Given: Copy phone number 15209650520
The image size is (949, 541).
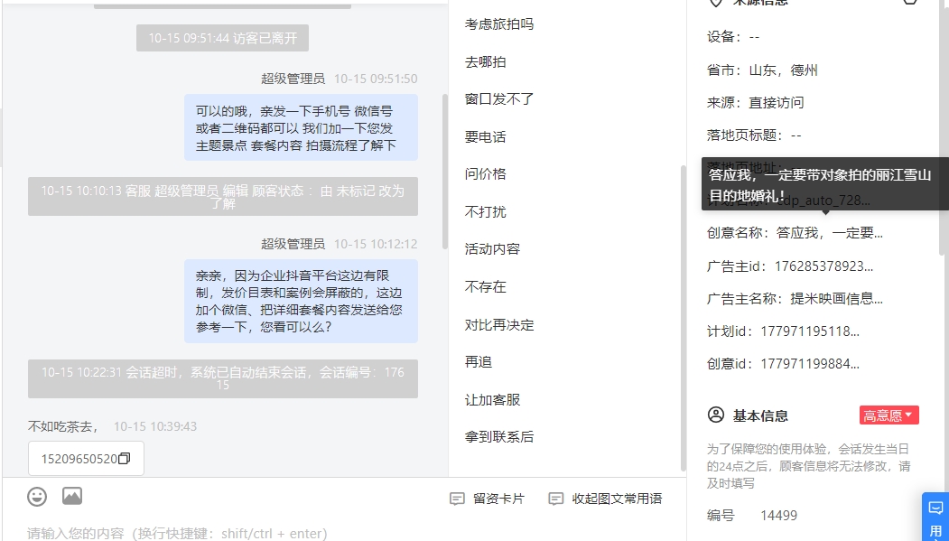Looking at the screenshot, I should tap(124, 459).
